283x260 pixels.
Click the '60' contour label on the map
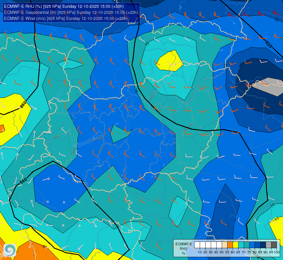45,247
